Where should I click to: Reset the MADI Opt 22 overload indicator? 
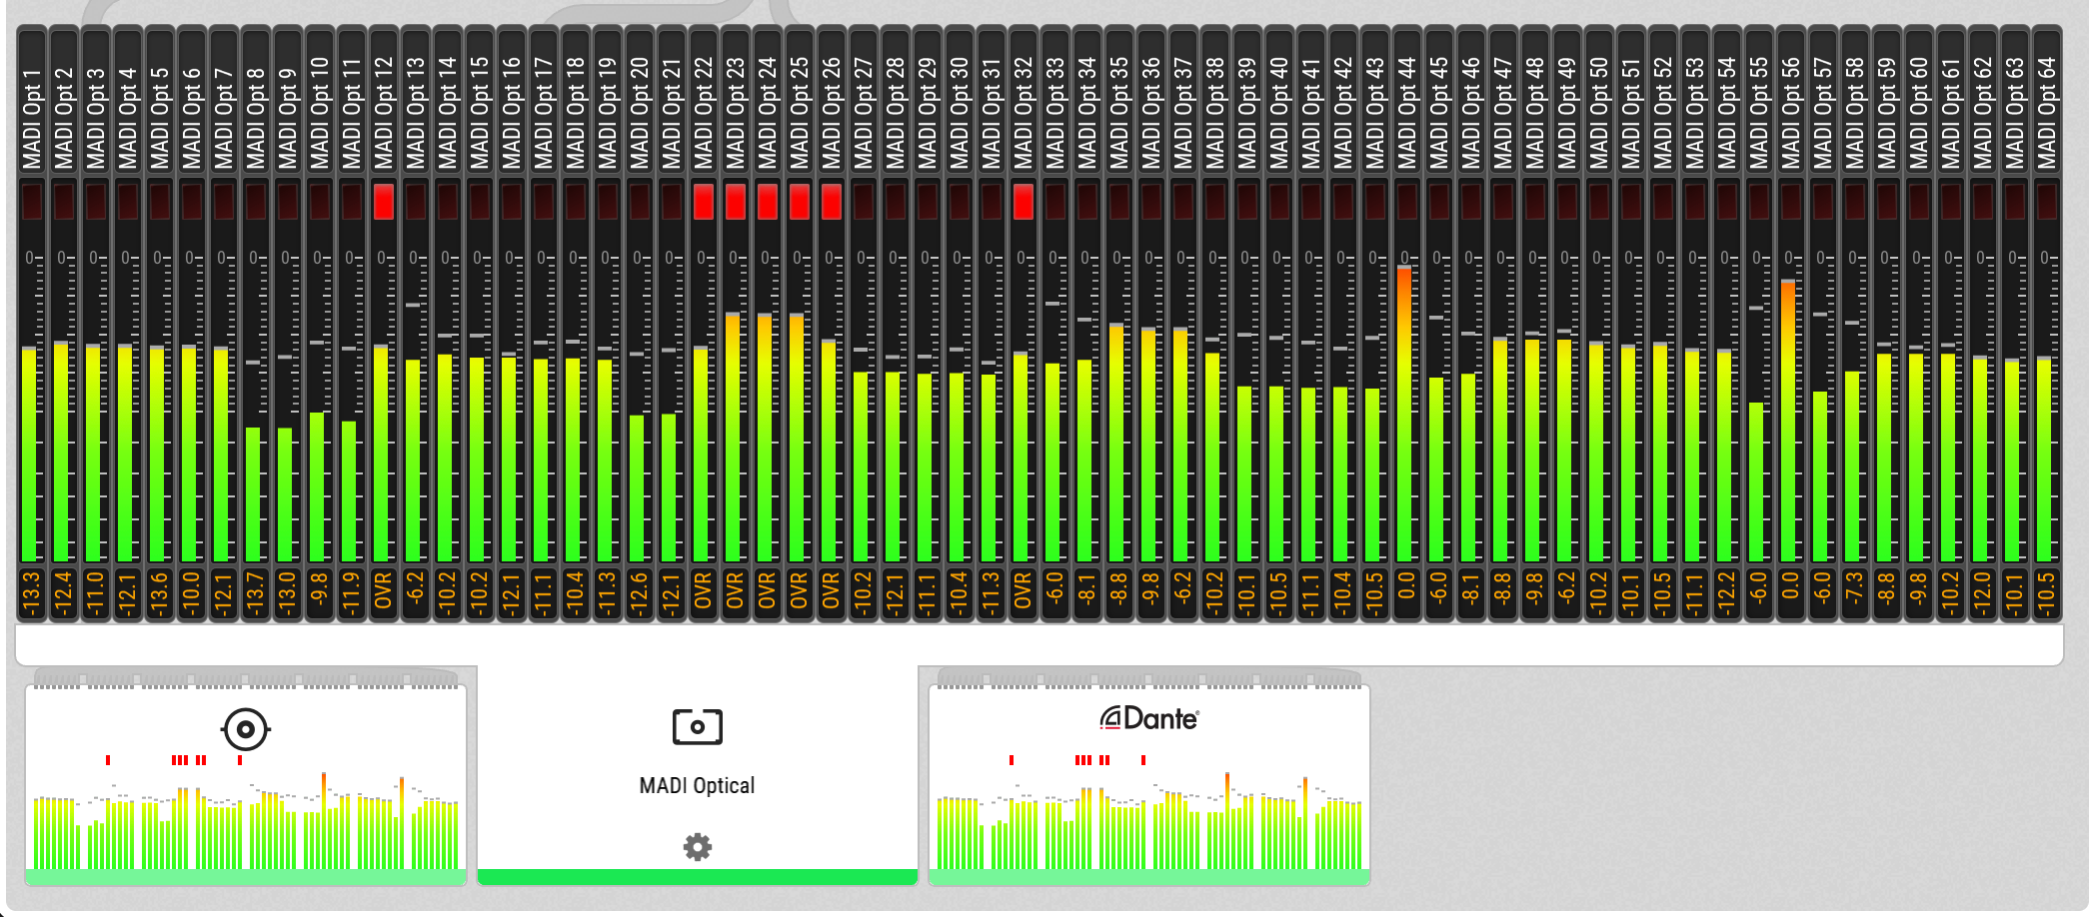point(703,202)
